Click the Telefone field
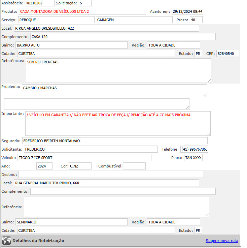This screenshot has width=247, height=248. [x=194, y=149]
